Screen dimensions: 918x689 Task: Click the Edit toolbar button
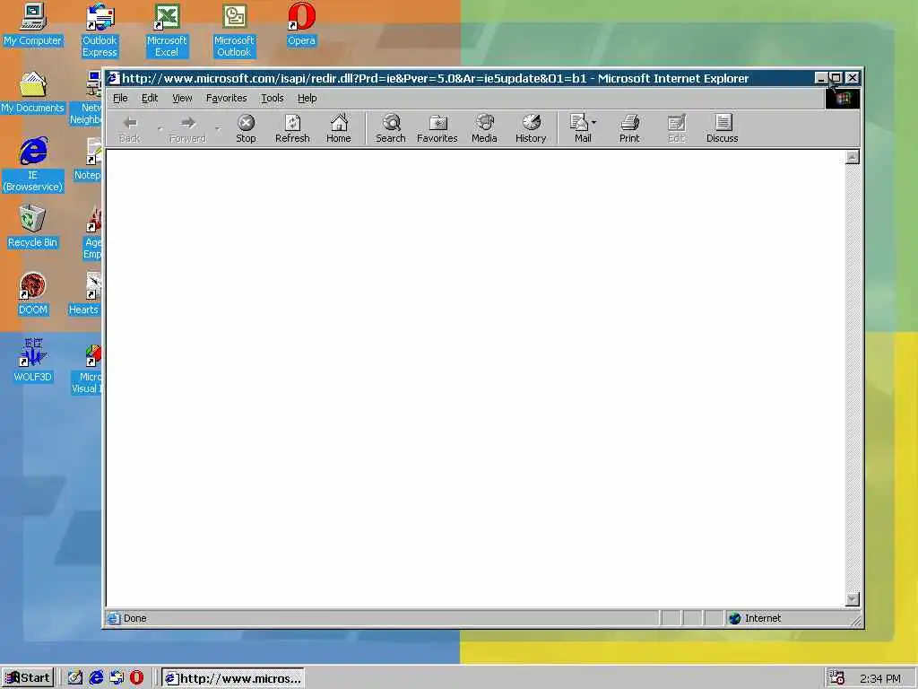tap(676, 128)
